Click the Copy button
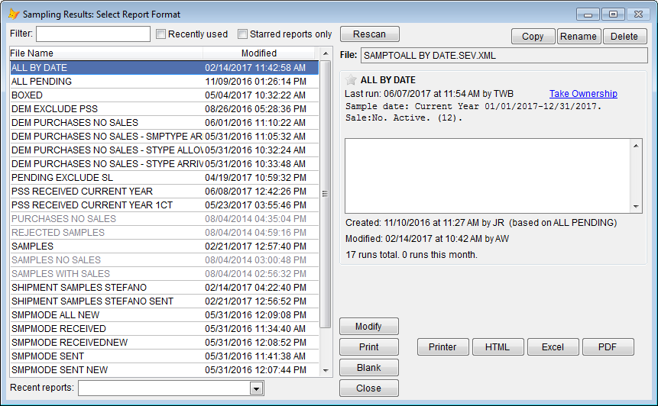Image resolution: width=658 pixels, height=406 pixels. pos(533,37)
